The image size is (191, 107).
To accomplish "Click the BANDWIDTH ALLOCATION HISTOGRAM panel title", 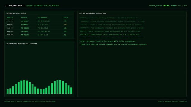I will (x=23, y=44).
